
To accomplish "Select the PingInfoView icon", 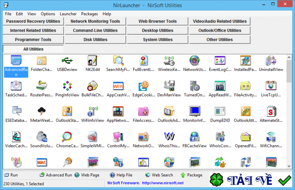I will click(67, 86).
